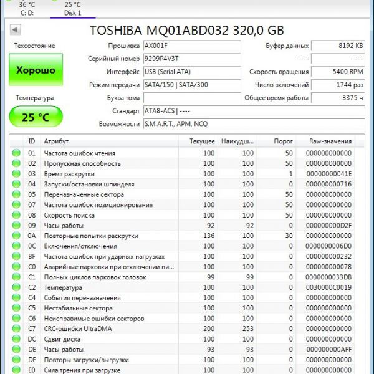Click status icon of attribute C7

(16, 328)
